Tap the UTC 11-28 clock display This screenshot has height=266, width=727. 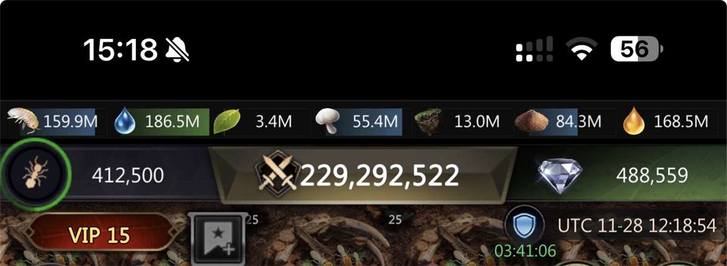637,225
